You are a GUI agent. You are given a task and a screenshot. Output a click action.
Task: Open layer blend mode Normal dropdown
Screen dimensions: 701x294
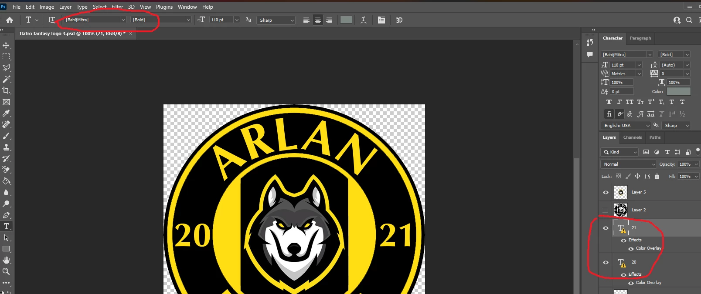[x=629, y=164]
